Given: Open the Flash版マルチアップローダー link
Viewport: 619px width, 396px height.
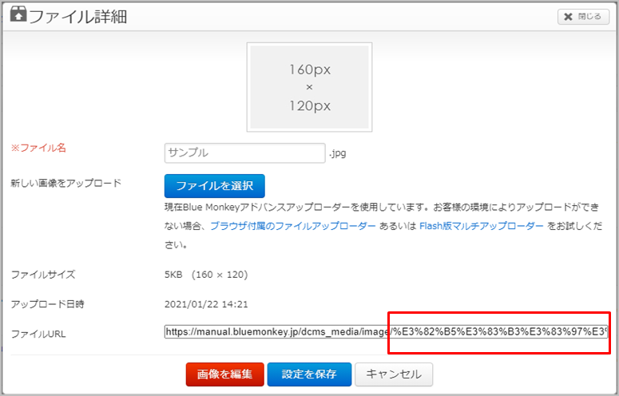Looking at the screenshot, I should tap(482, 226).
